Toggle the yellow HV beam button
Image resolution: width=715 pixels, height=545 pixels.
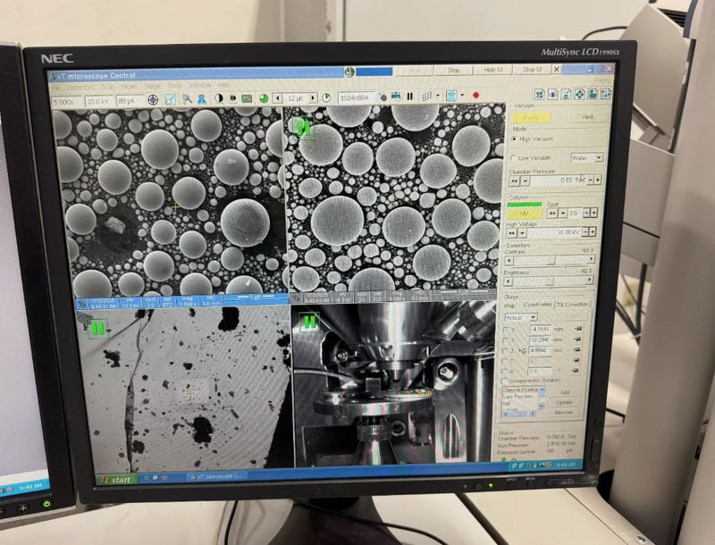pyautogui.click(x=525, y=214)
